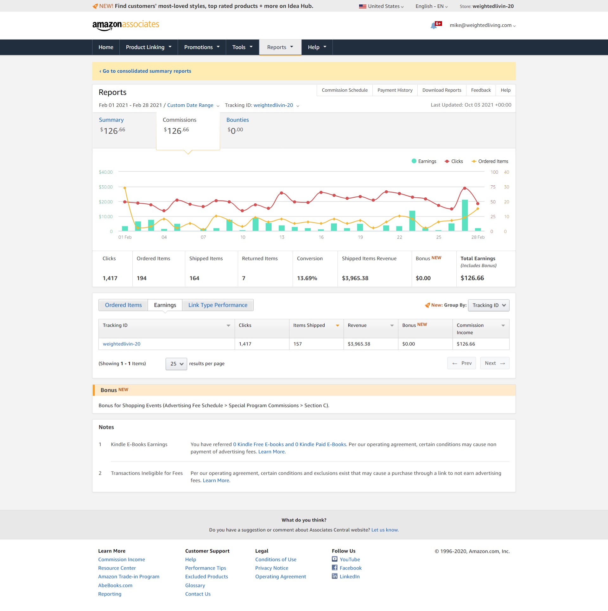Sort table by Revenue column arrow

(x=392, y=325)
